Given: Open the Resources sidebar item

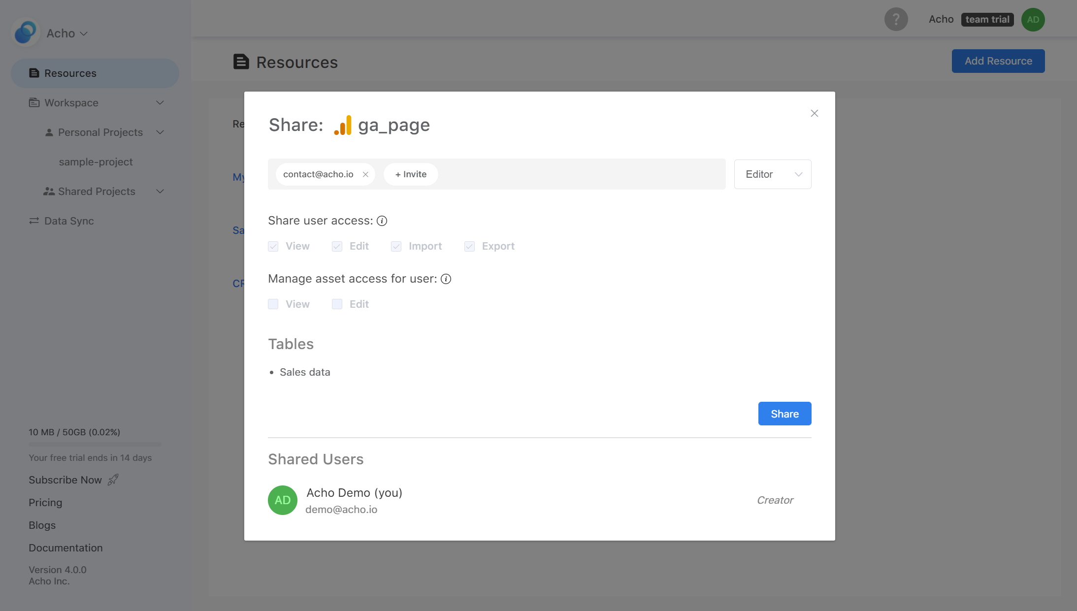Looking at the screenshot, I should (x=95, y=73).
